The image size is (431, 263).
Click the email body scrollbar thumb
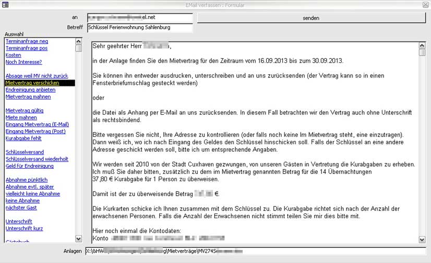click(422, 53)
